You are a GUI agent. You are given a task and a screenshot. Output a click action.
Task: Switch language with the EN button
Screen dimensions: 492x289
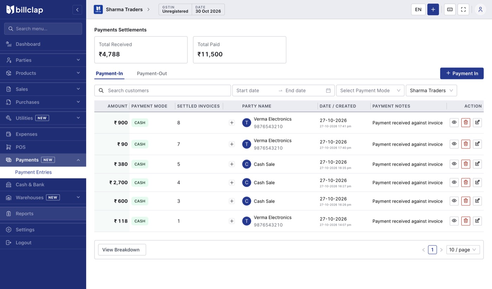[418, 9]
